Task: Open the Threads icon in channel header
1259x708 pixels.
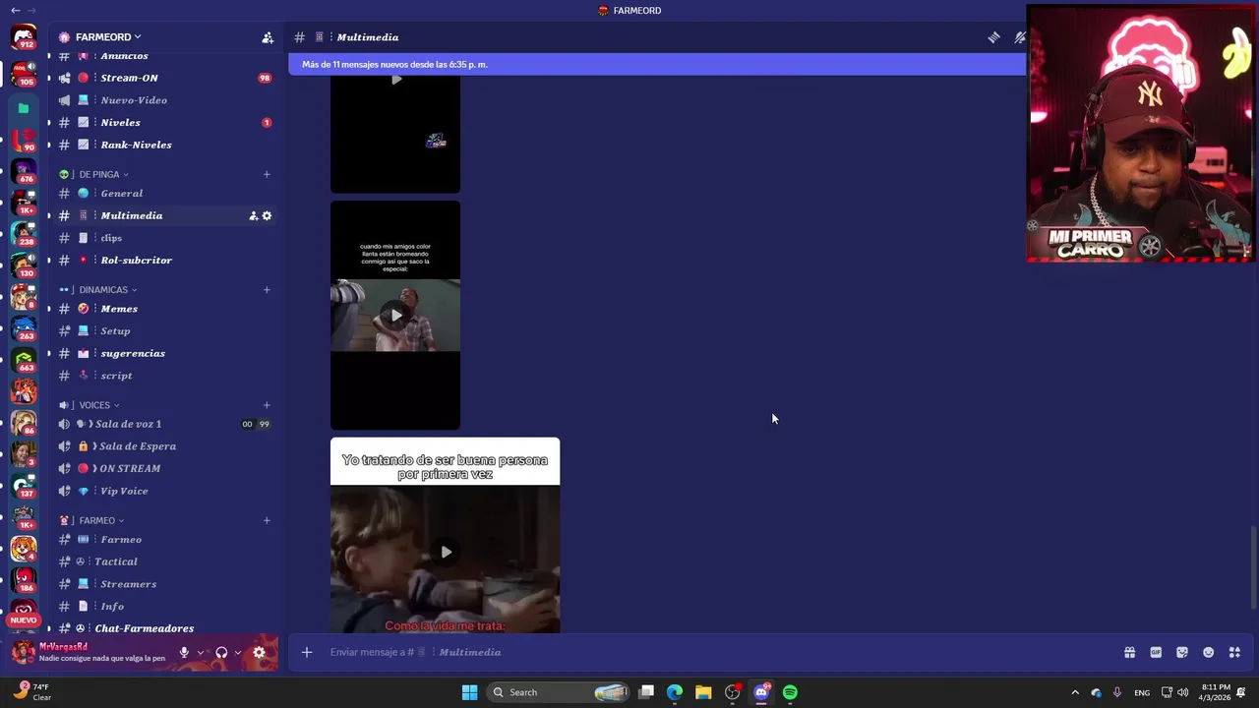Action: tap(993, 37)
